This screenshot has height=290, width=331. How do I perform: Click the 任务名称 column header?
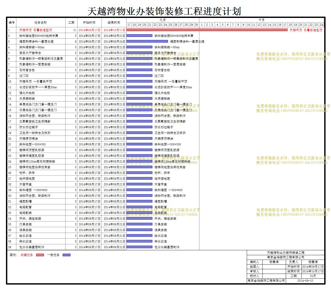(41, 23)
